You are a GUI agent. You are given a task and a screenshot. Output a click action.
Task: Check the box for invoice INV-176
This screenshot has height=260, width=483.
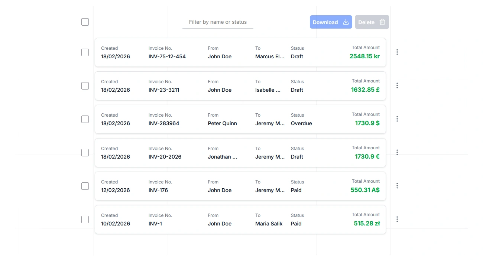pos(85,186)
